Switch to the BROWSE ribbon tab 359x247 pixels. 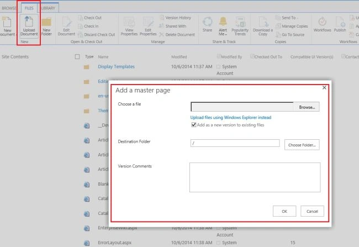(9, 8)
